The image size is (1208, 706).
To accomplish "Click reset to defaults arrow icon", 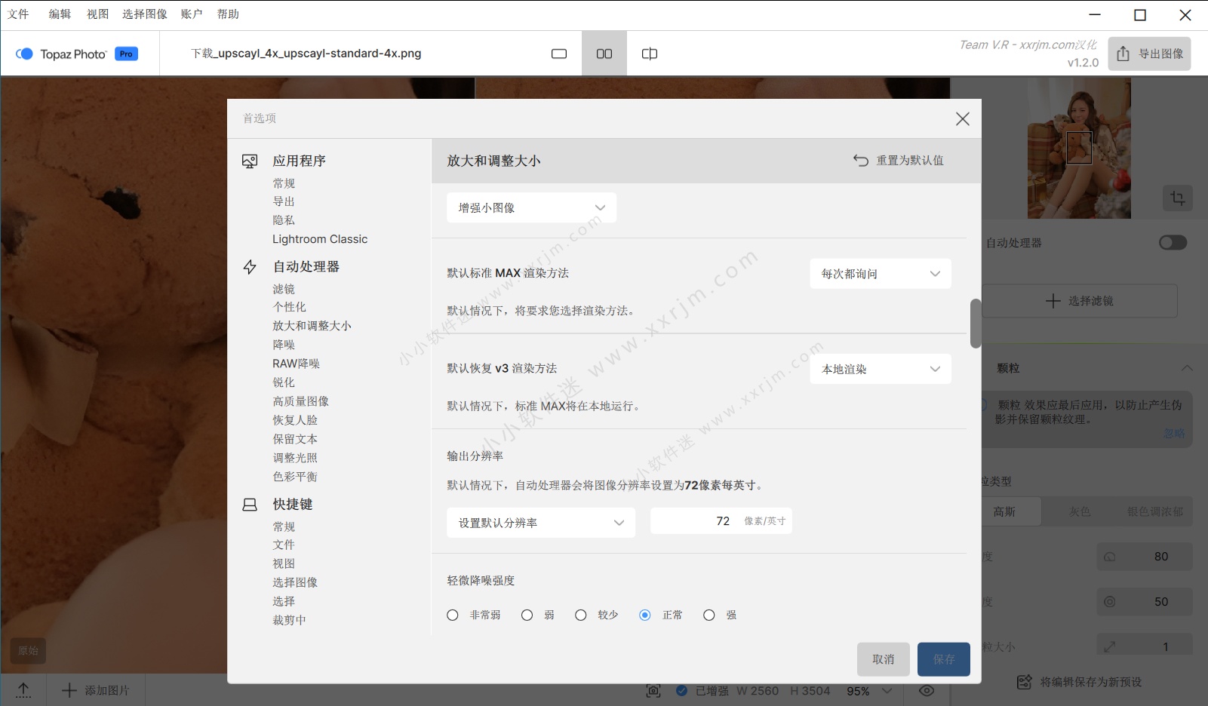I will 861,160.
